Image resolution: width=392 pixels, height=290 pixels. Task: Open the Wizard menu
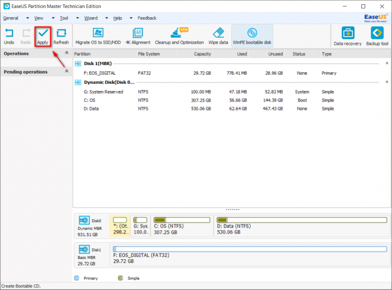click(91, 18)
